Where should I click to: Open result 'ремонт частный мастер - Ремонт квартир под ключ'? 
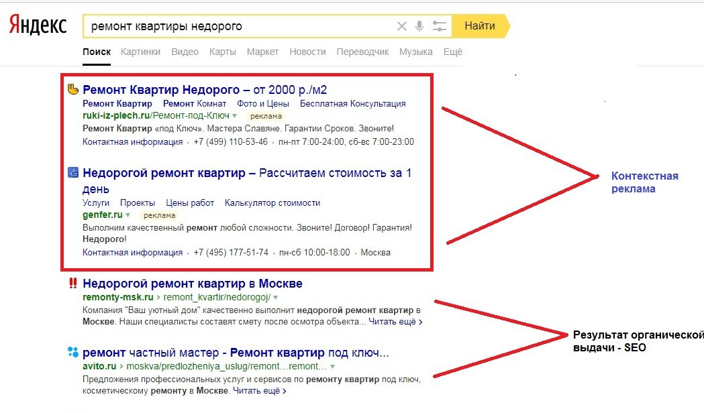236,353
